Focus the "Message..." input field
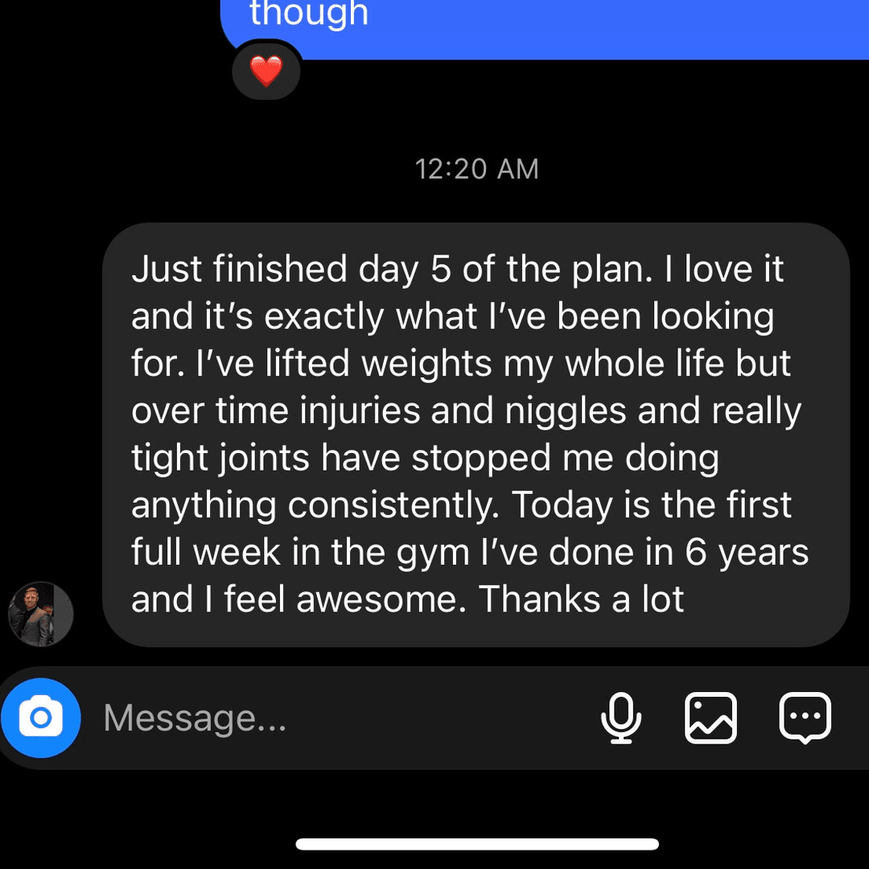This screenshot has width=869, height=869. tap(344, 718)
